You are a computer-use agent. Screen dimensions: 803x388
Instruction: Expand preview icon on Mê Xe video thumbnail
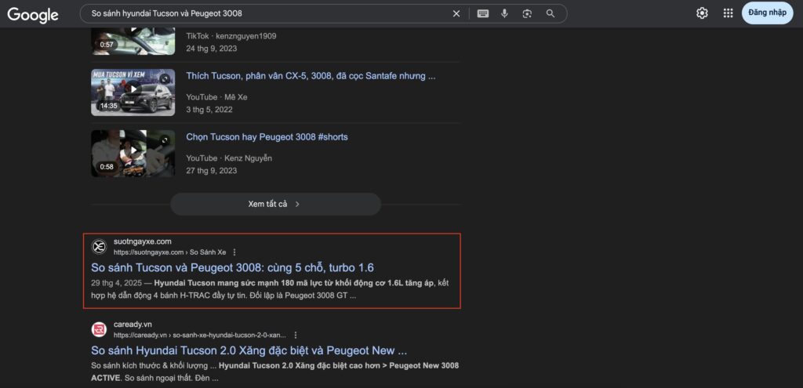click(165, 79)
